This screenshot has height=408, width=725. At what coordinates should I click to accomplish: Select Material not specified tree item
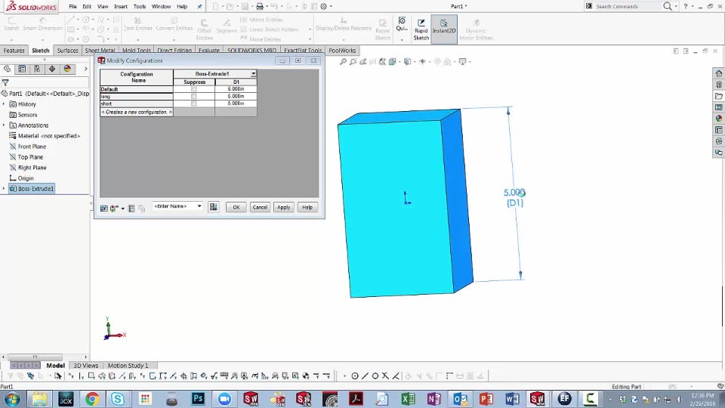pyautogui.click(x=45, y=136)
